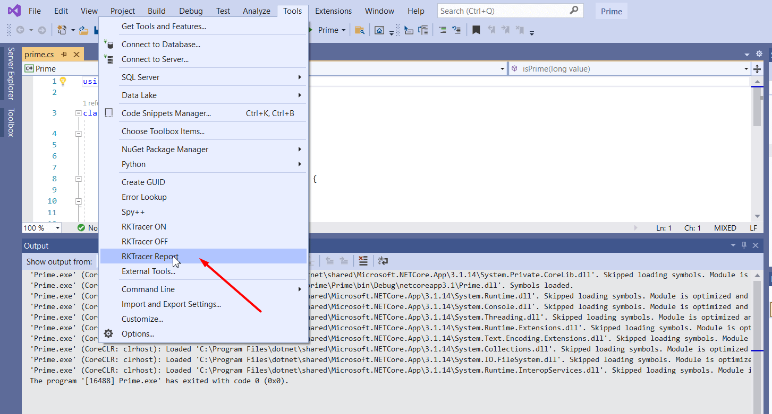Toggle a bookmark on the current line
Image resolution: width=772 pixels, height=414 pixels.
[476, 30]
